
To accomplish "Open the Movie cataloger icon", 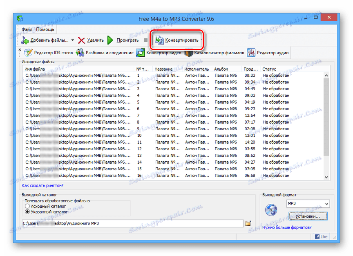I will [188, 53].
